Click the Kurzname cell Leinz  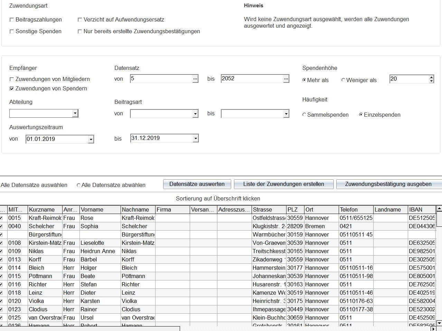(45, 293)
